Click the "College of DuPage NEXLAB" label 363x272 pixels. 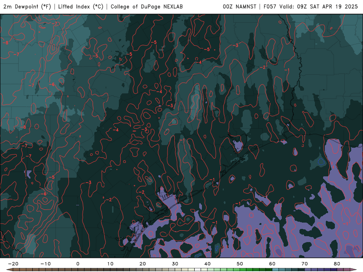147,7
